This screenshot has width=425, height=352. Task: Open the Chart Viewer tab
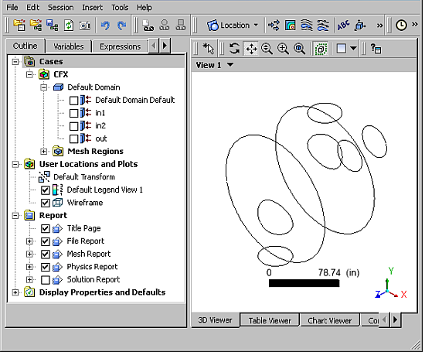330,320
